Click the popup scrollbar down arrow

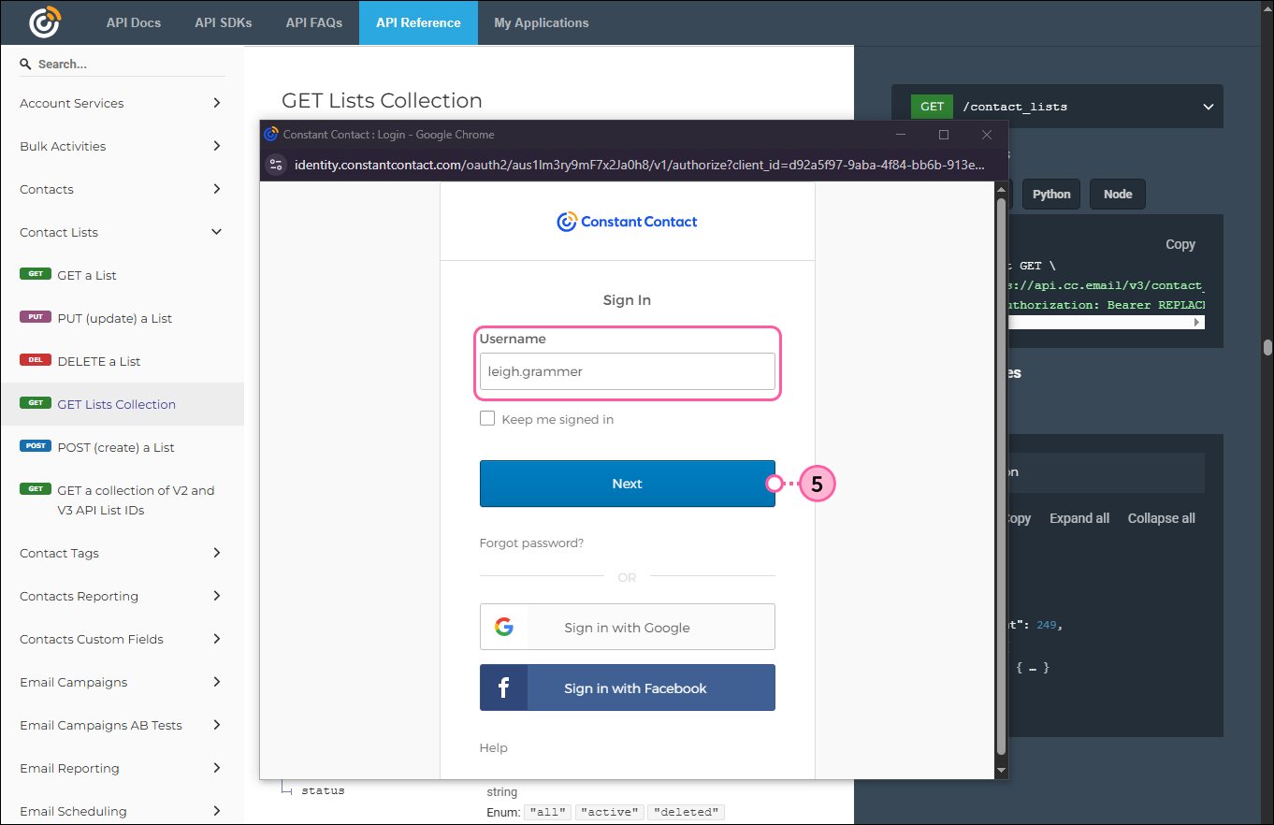point(1001,771)
